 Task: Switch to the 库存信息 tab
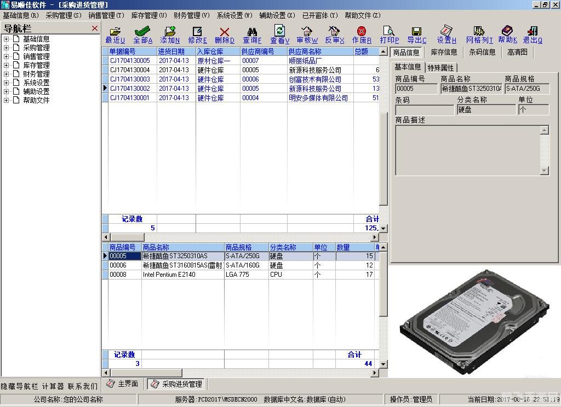pos(444,52)
